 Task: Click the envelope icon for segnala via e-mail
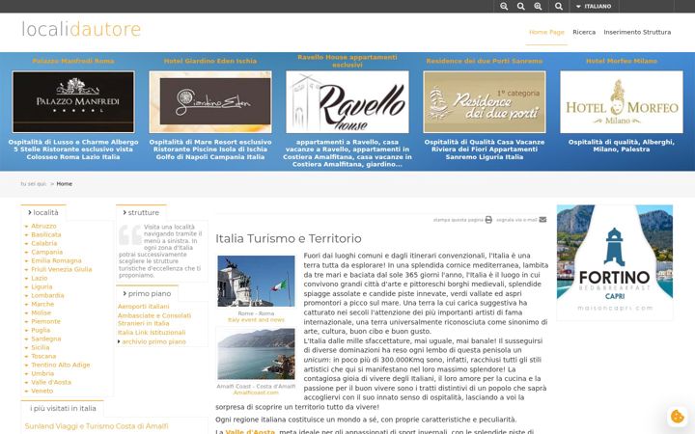(542, 220)
